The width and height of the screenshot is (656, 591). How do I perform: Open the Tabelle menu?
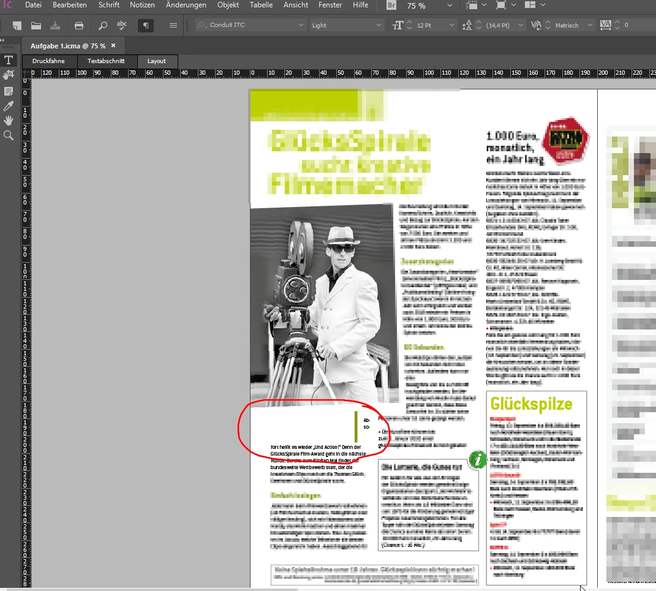(261, 5)
